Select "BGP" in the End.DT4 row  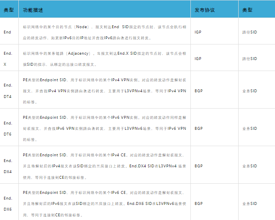tap(199, 91)
